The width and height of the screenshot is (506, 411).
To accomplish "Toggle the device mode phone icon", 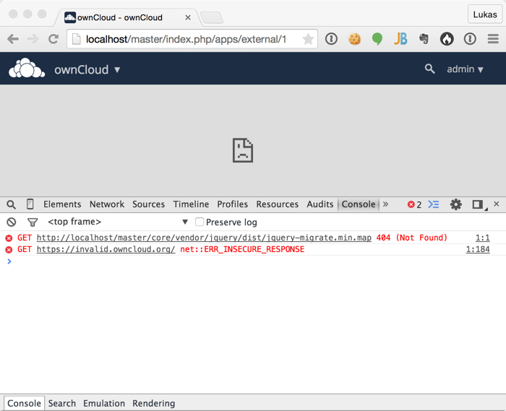I will [30, 204].
